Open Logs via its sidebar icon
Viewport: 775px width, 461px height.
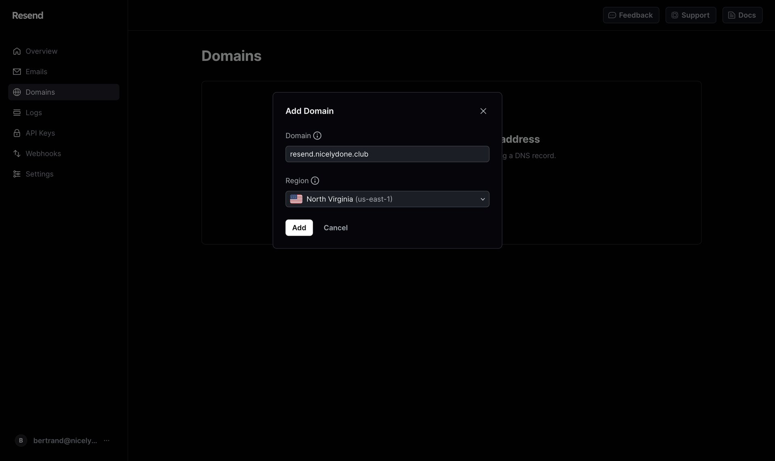17,112
